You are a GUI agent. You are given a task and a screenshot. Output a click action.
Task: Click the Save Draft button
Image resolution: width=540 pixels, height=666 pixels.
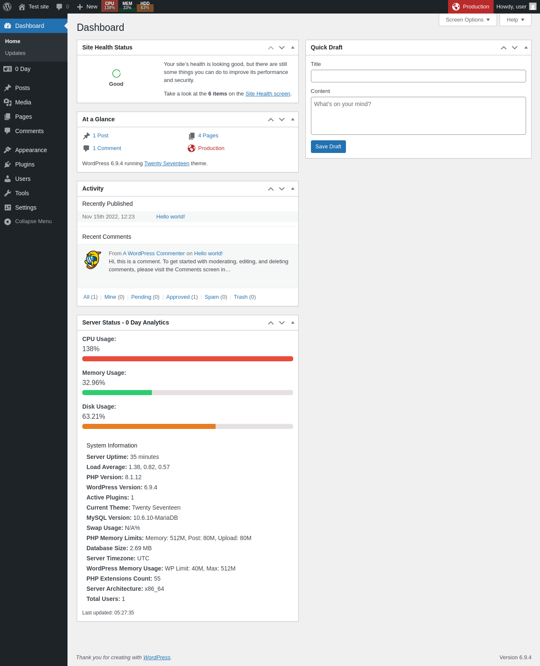click(328, 147)
